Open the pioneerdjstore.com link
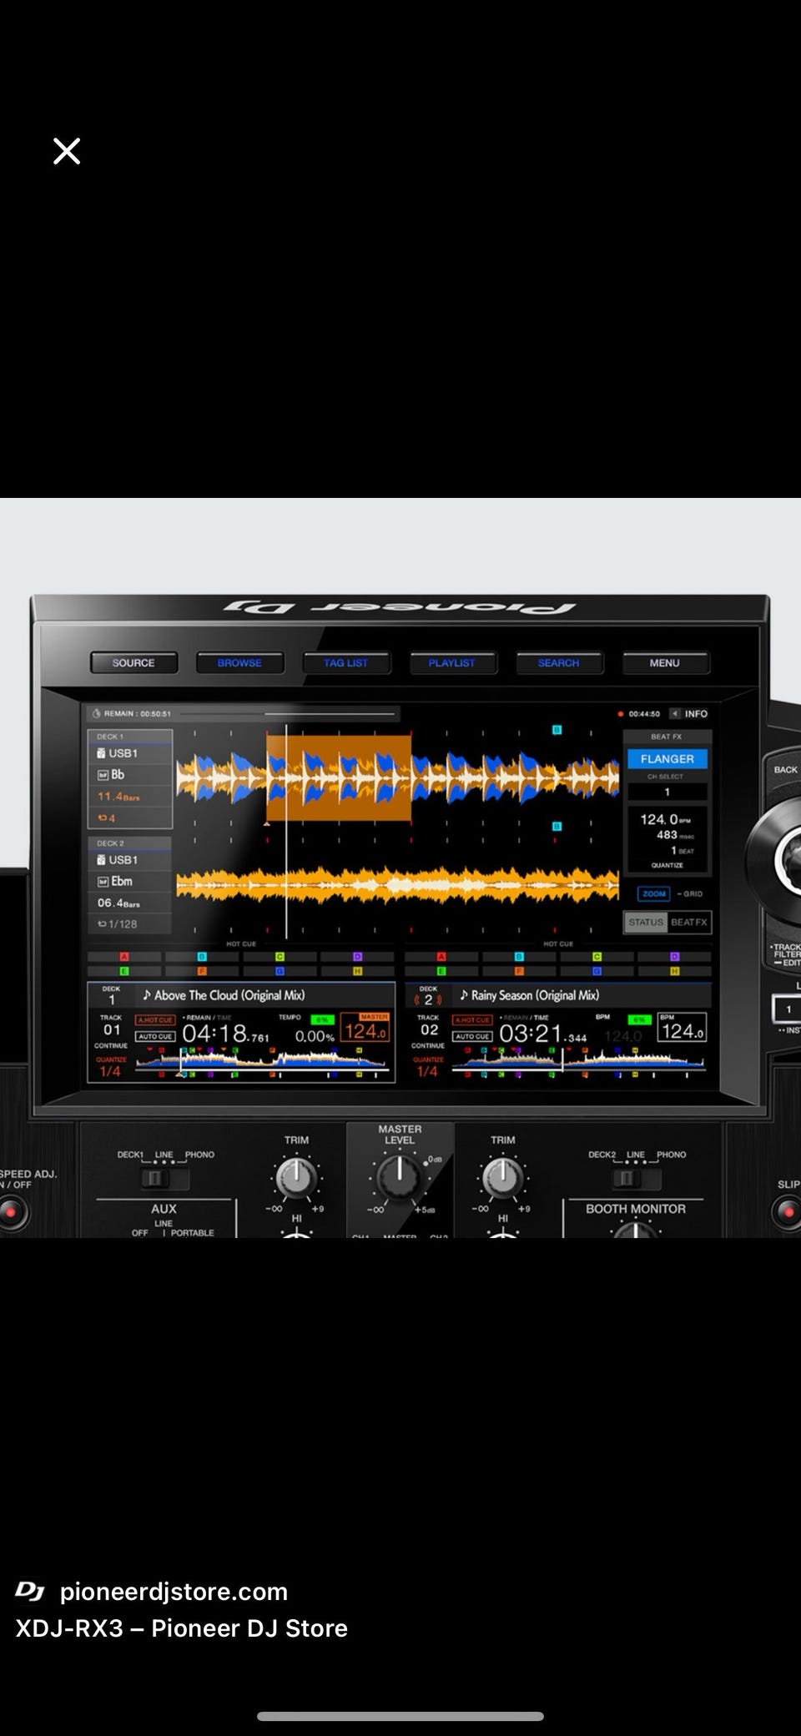The height and width of the screenshot is (1736, 801). (x=174, y=1592)
